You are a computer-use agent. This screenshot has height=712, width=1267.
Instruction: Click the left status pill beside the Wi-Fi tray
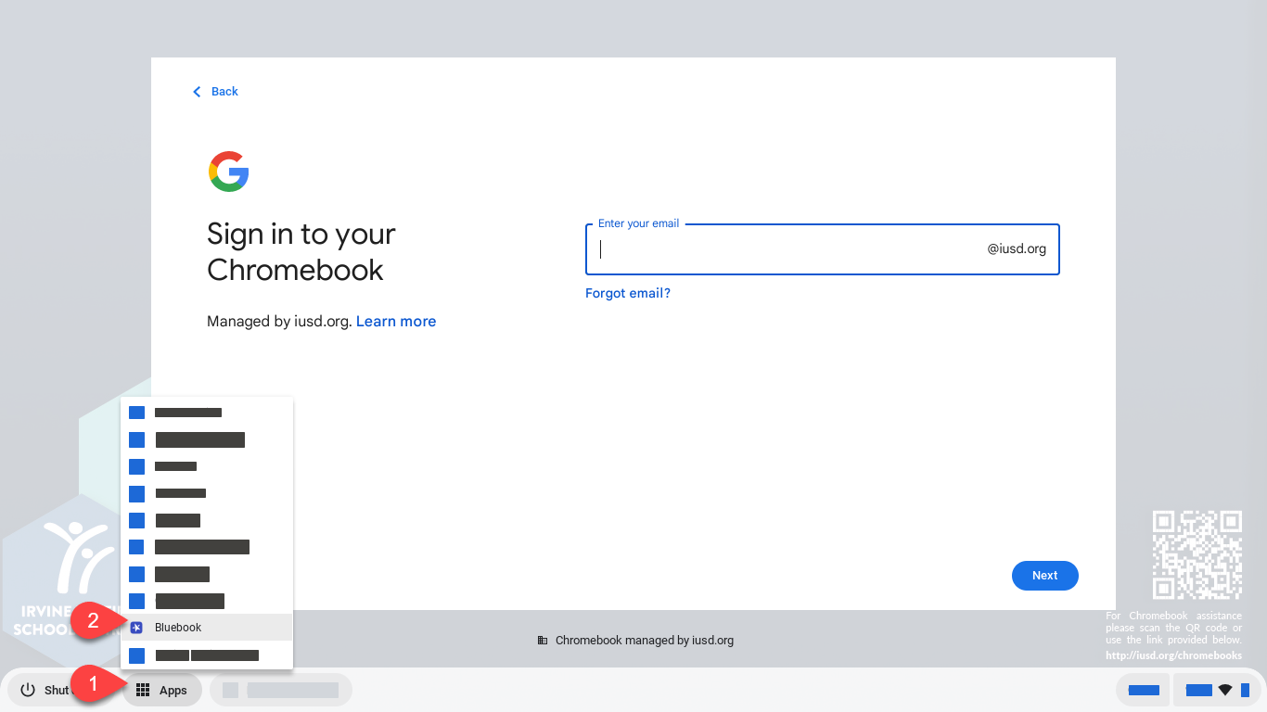pyautogui.click(x=1143, y=690)
